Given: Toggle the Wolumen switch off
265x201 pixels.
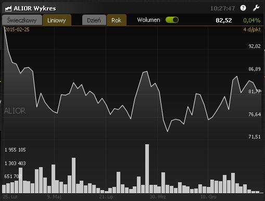Looking at the screenshot, I should (172, 20).
